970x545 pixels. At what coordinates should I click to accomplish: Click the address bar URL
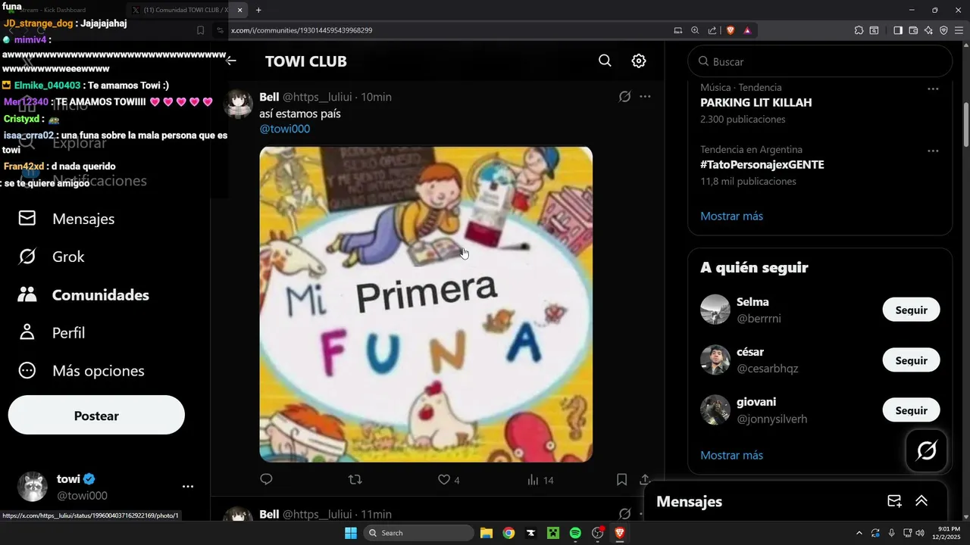click(301, 30)
